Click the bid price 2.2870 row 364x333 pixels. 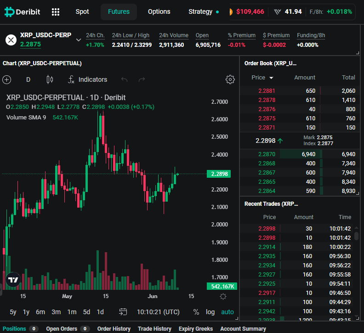300,154
